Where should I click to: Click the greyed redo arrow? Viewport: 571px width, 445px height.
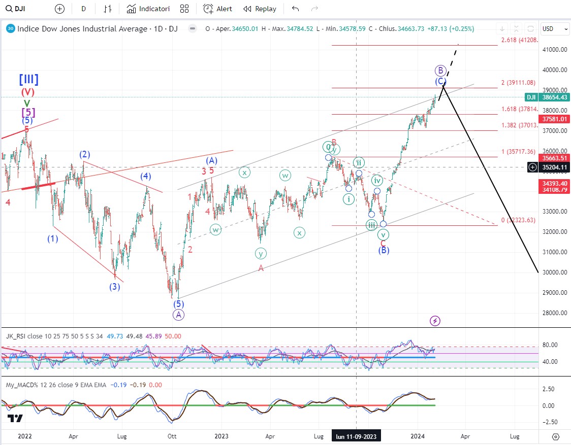(314, 9)
